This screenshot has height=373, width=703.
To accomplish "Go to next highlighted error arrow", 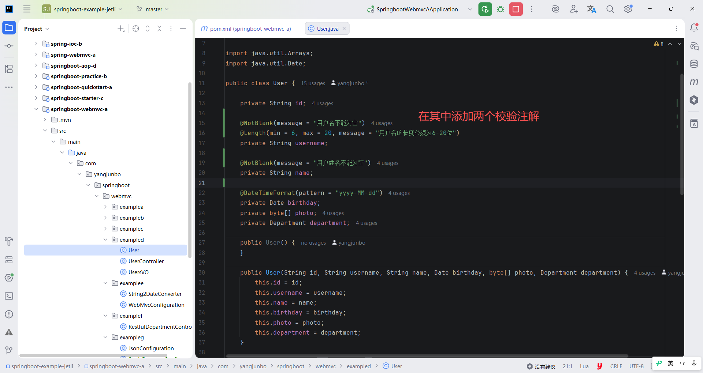I will 680,44.
